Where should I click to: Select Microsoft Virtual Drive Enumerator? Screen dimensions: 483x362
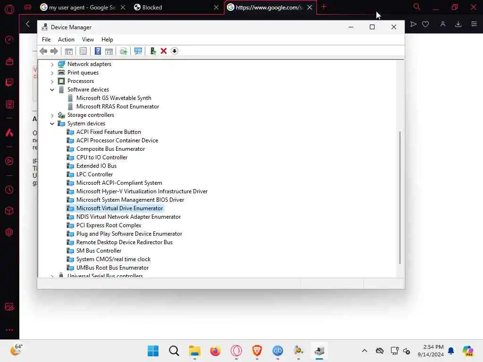pos(119,208)
